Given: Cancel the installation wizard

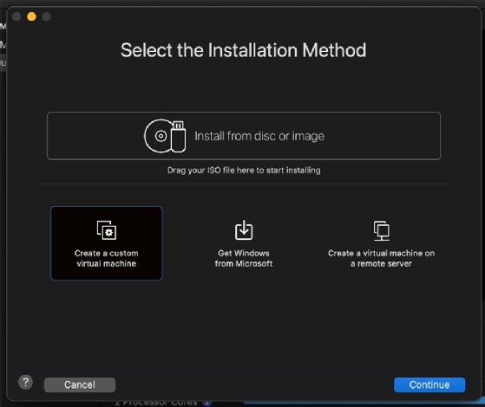Looking at the screenshot, I should [80, 384].
